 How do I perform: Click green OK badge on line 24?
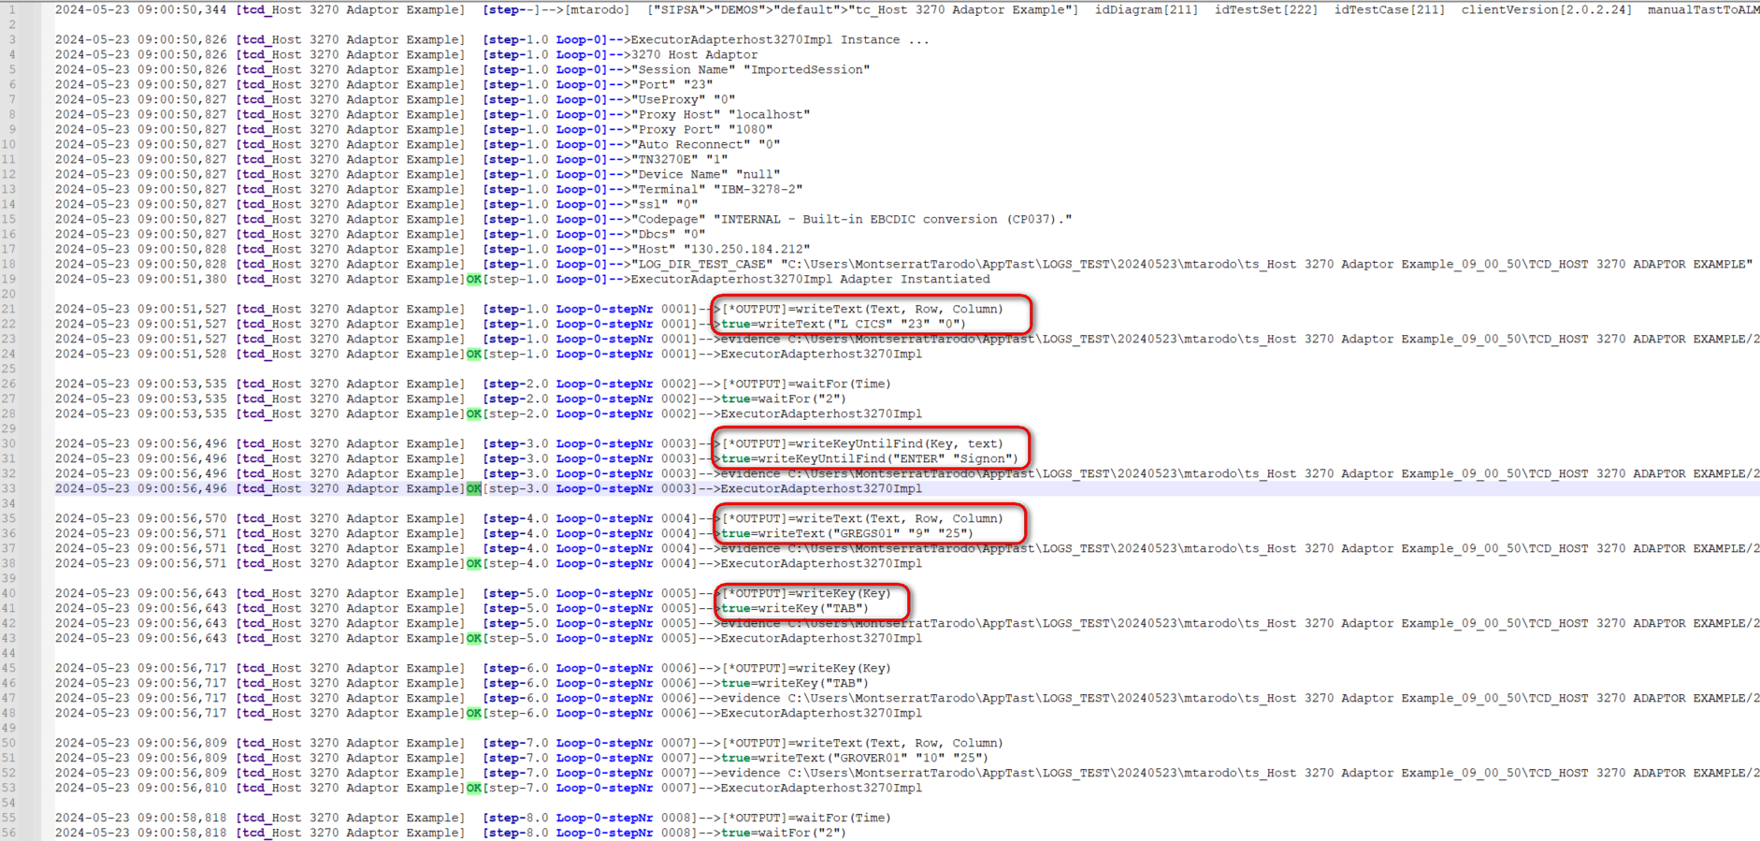[473, 354]
